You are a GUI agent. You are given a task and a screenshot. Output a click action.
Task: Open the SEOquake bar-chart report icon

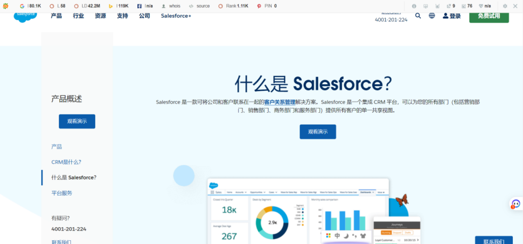(x=438, y=6)
